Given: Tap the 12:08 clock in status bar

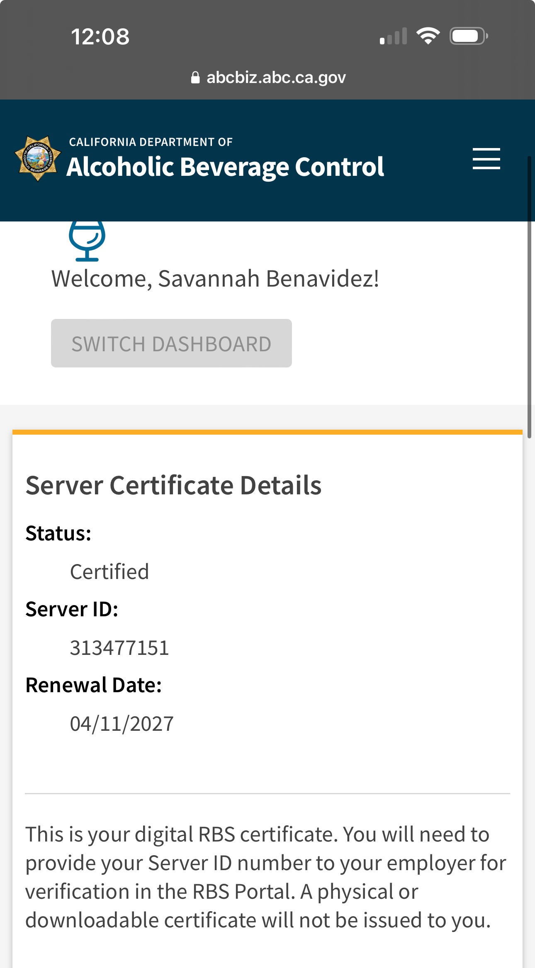Looking at the screenshot, I should point(100,36).
